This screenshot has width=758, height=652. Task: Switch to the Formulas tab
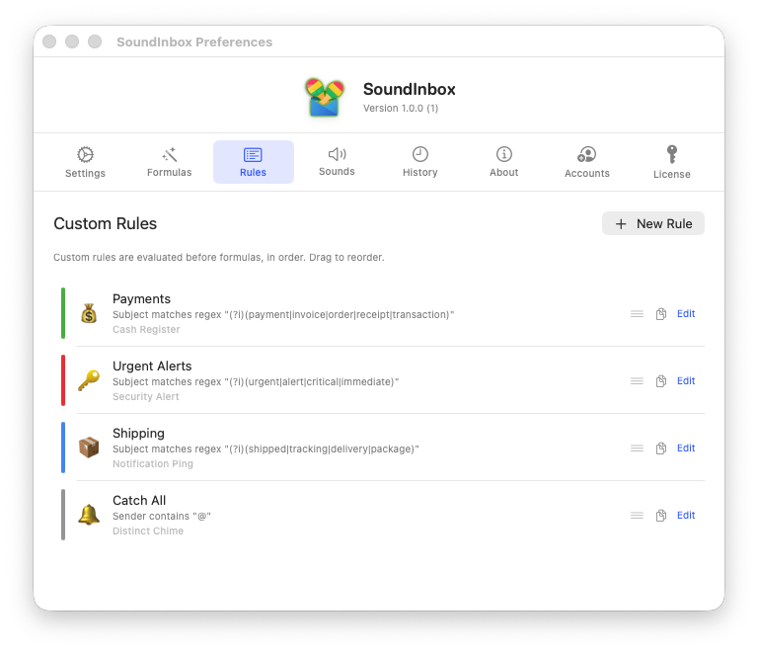pos(169,162)
